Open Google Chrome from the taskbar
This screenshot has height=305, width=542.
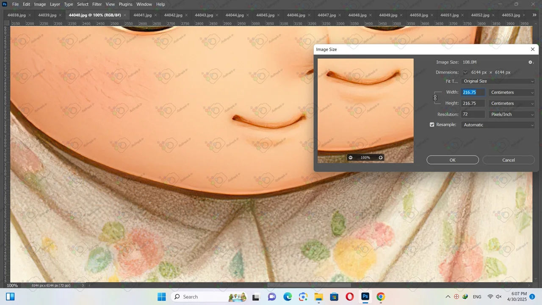pos(381,297)
